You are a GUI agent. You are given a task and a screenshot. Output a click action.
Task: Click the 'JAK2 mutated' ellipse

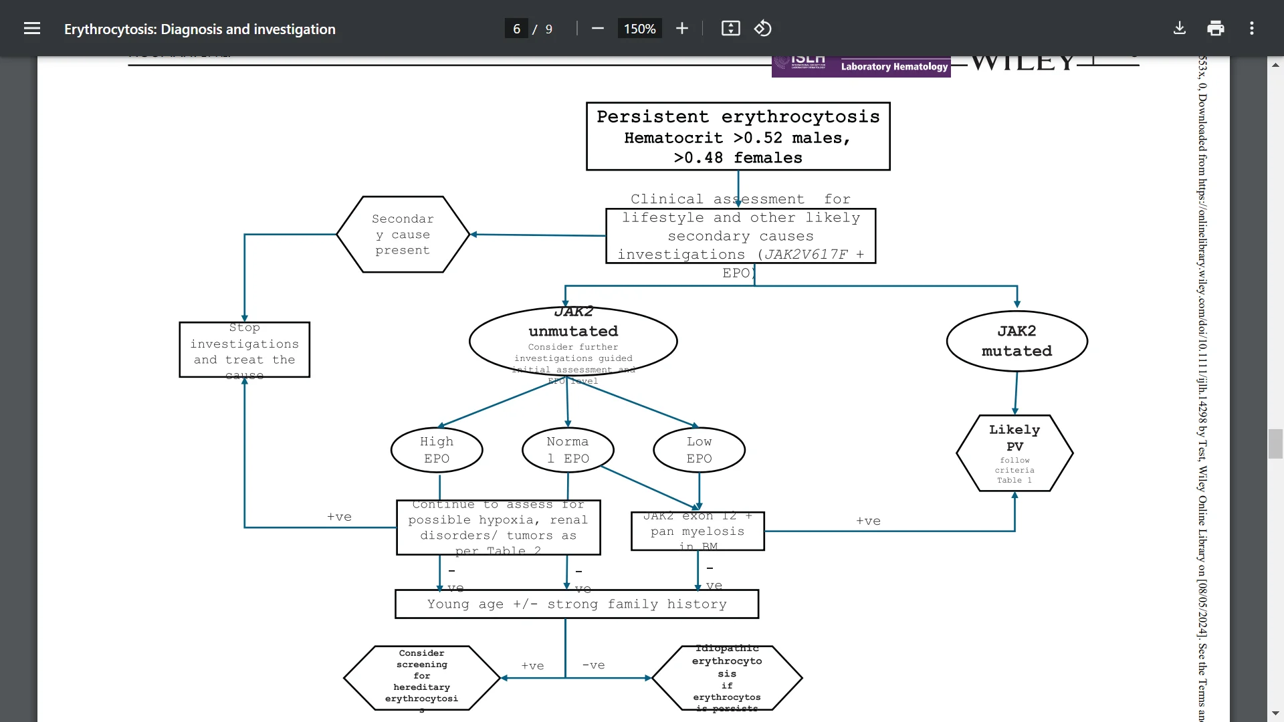(1017, 341)
